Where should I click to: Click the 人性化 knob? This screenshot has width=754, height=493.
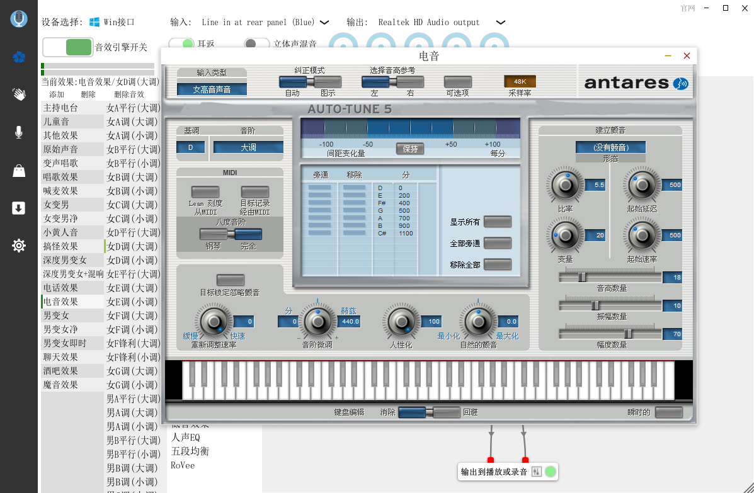tap(401, 322)
